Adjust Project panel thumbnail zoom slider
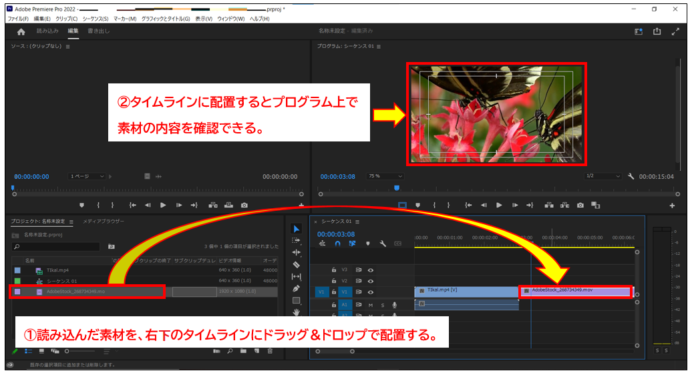Screen dimensions: 690x373 (80, 351)
